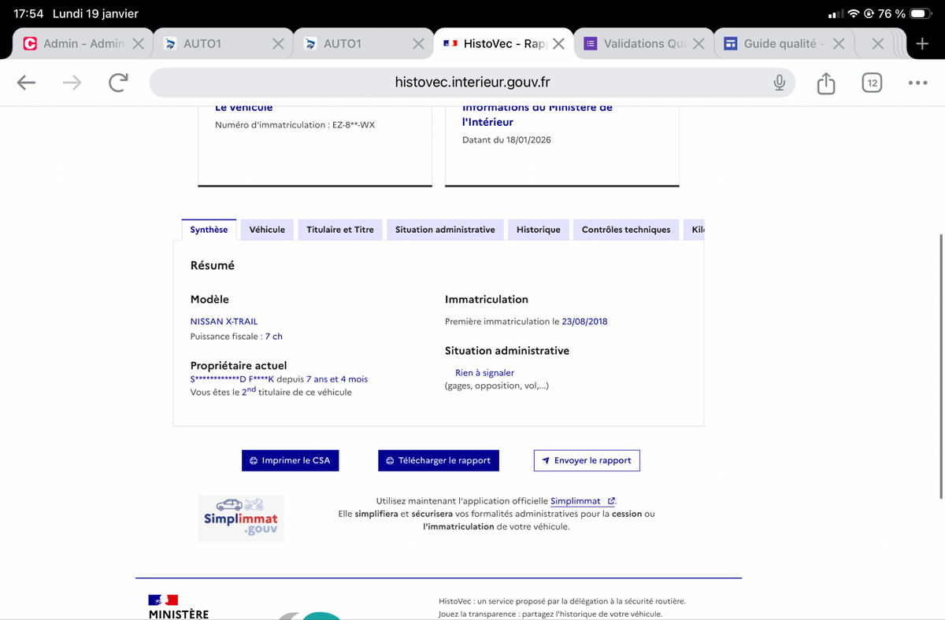The width and height of the screenshot is (945, 620).
Task: Select the Titulaire et Titre tab
Action: click(x=340, y=230)
